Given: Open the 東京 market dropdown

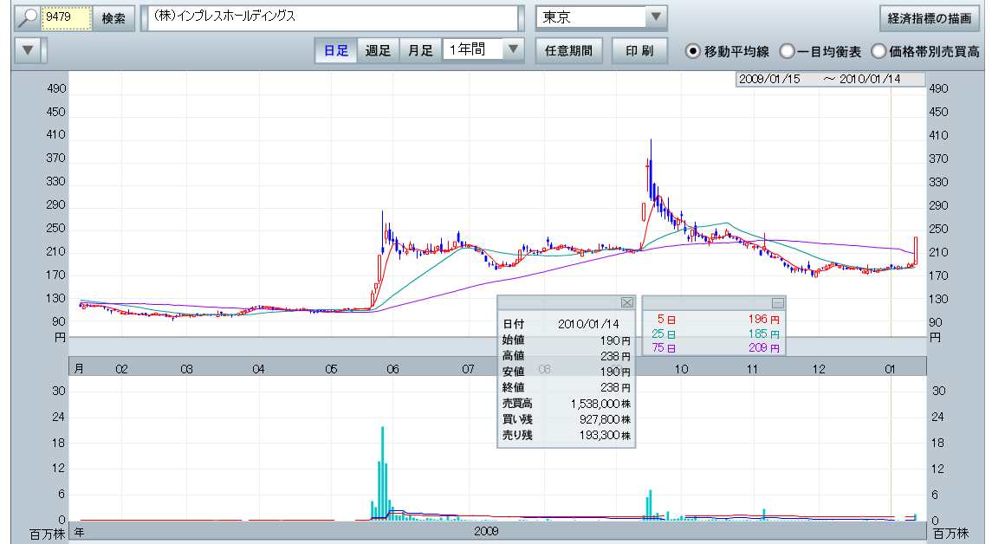Looking at the screenshot, I should pos(656,17).
